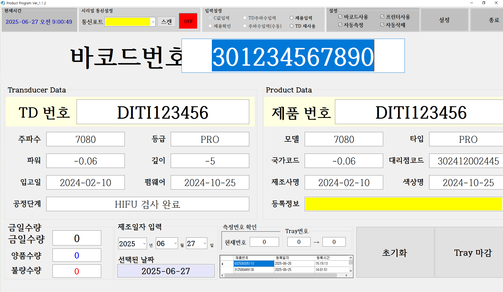Click the barcode number input field
The image size is (503, 292).
[x=293, y=56]
